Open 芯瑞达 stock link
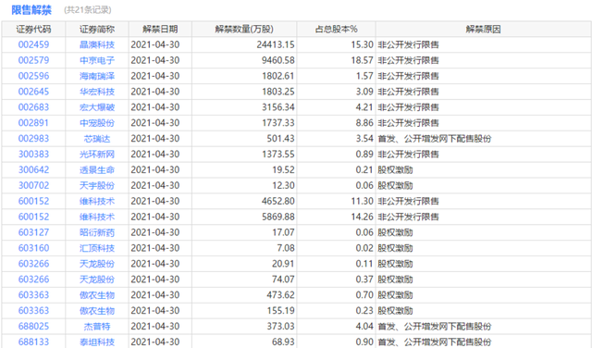Image resolution: width=592 pixels, height=348 pixels. [x=97, y=139]
